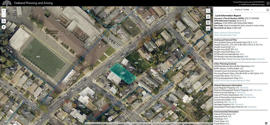Click the record counter 47430 of 116908
Image resolution: width=270 pixels, height=125 pixels.
[242, 10]
